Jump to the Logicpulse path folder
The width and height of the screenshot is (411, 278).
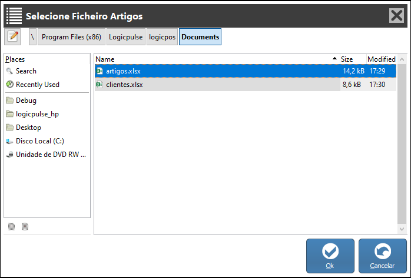pyautogui.click(x=125, y=37)
